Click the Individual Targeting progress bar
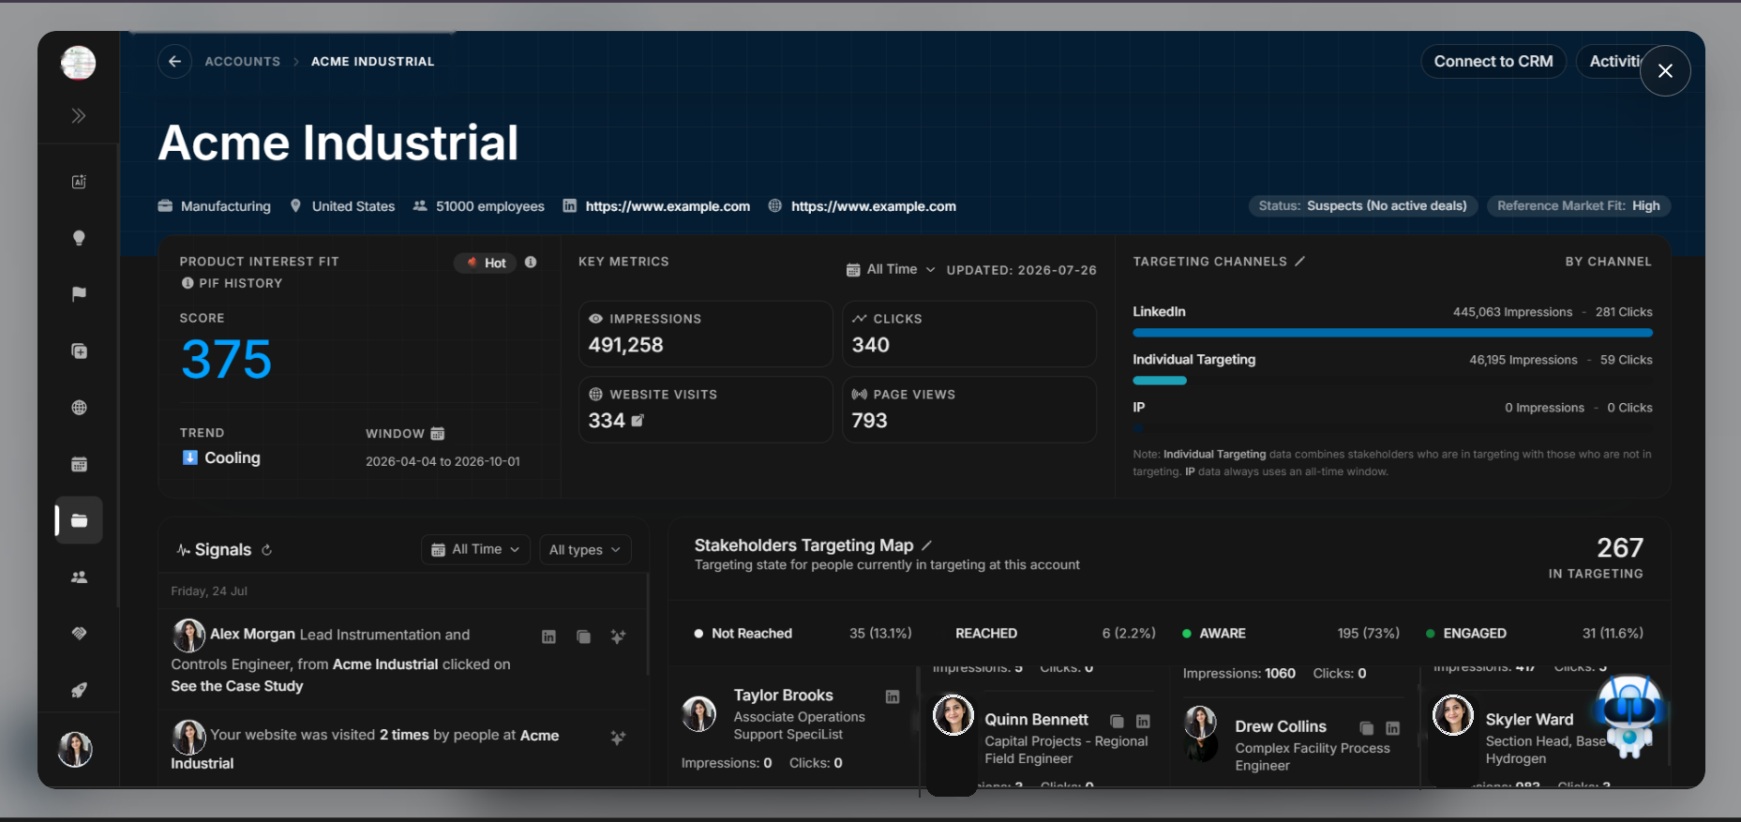Viewport: 1741px width, 822px height. pyautogui.click(x=1160, y=381)
